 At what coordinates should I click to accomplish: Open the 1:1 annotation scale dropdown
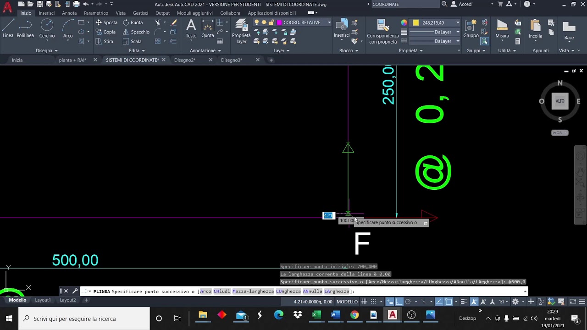[504, 302]
